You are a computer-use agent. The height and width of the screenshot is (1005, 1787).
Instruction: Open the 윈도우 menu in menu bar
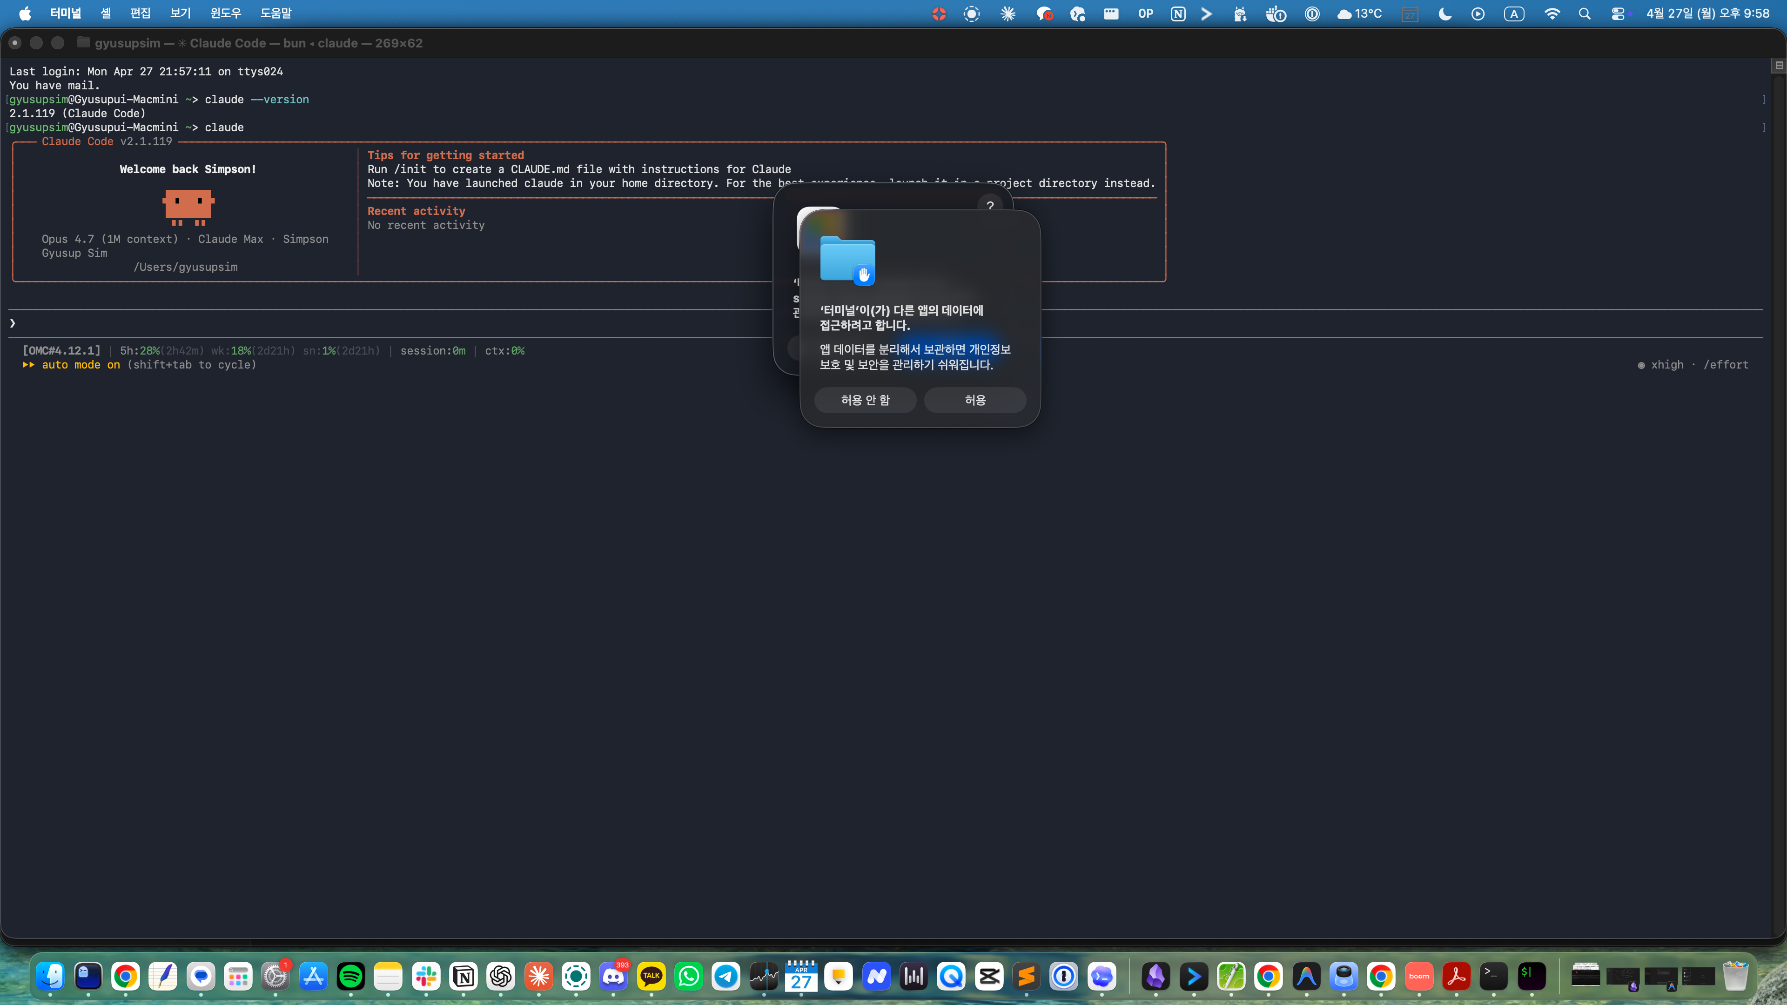(x=225, y=13)
